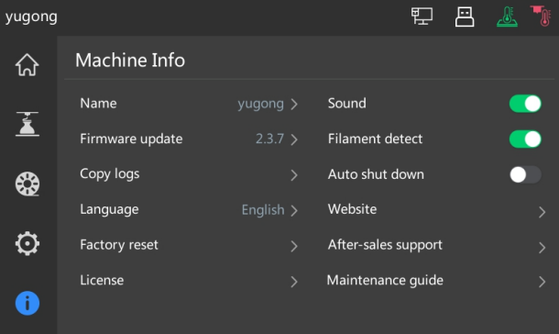Viewport: 559px width, 334px height.
Task: Open Firmware update chevron next to 2.3.7
Action: pyautogui.click(x=294, y=139)
